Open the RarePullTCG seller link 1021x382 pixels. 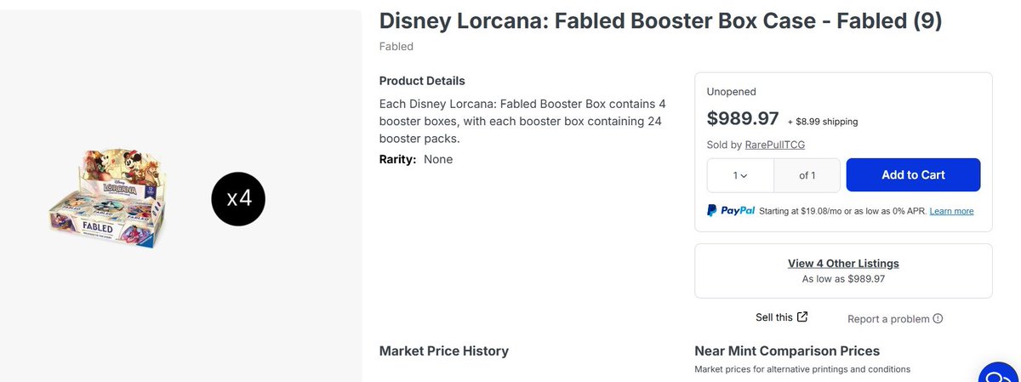coord(774,145)
